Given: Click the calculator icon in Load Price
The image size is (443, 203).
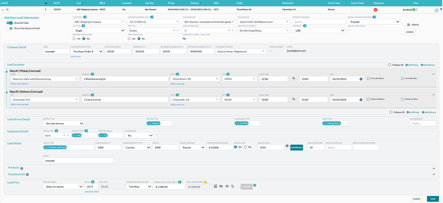Looking at the screenshot, I should coord(215,186).
